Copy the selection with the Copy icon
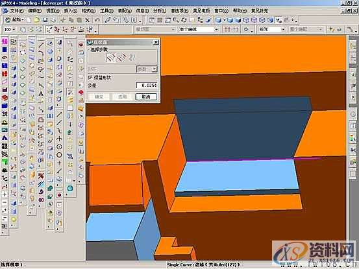Viewport: 359px width, 269px height. (71, 20)
